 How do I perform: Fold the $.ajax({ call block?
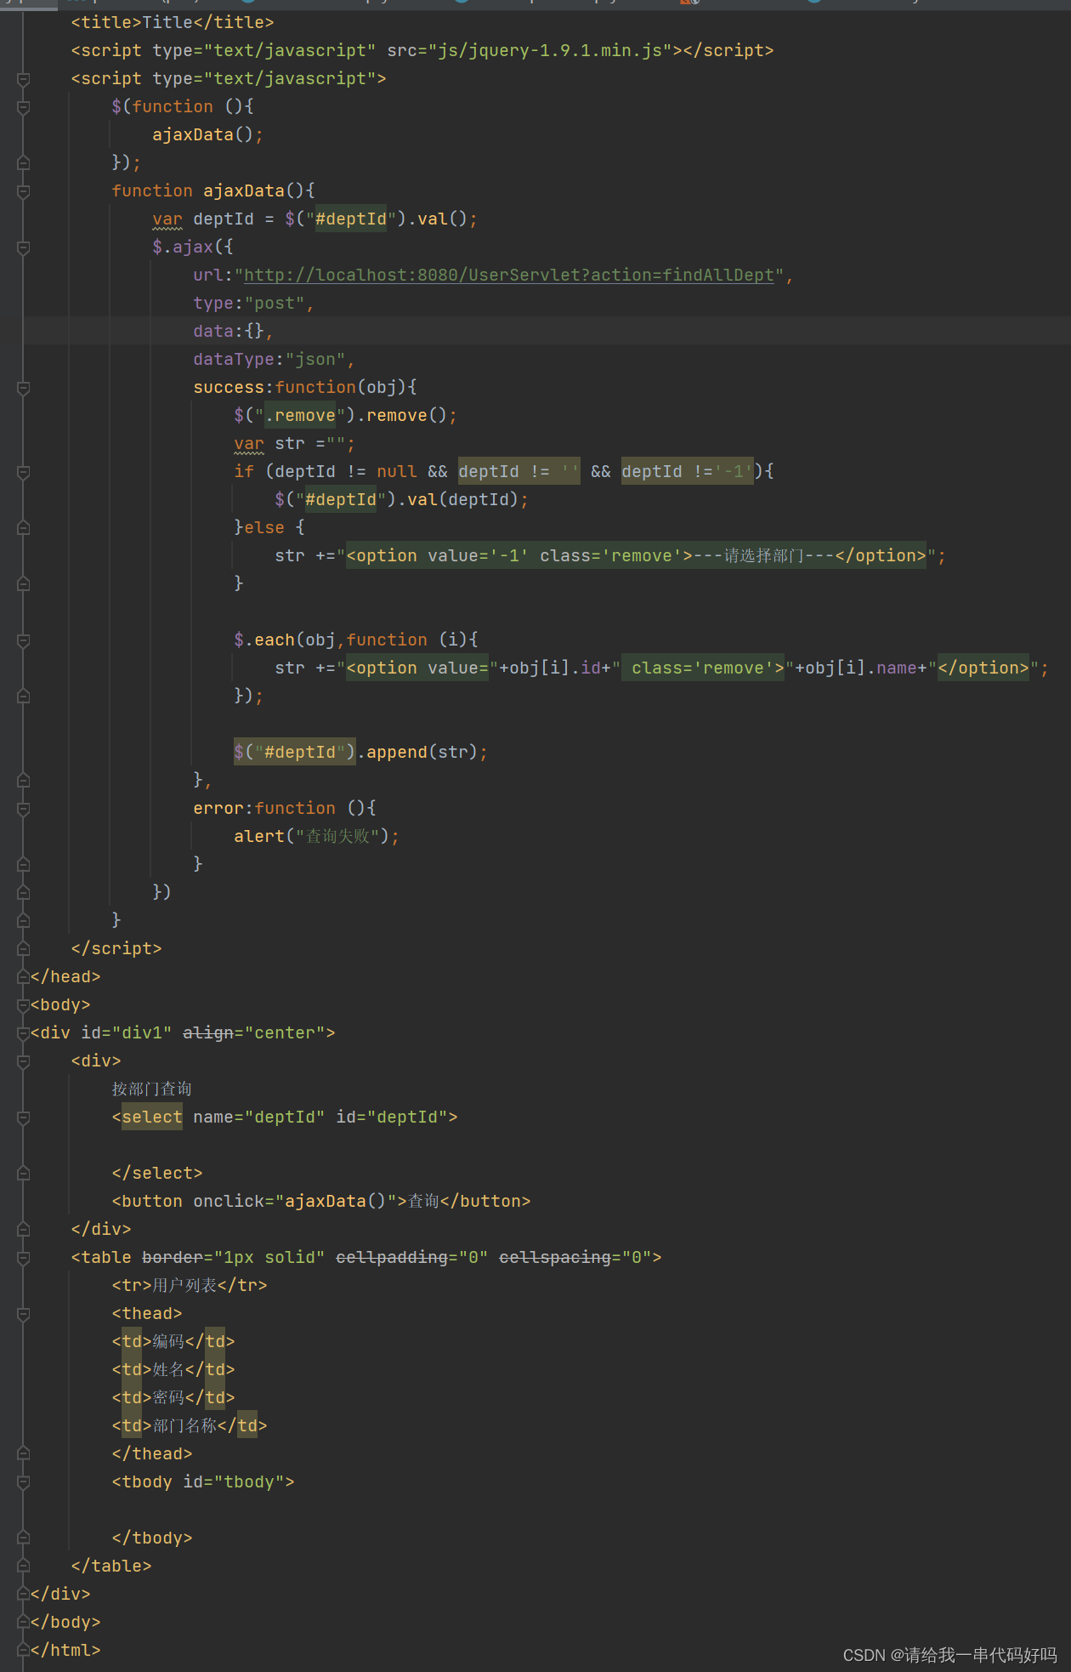tap(24, 247)
